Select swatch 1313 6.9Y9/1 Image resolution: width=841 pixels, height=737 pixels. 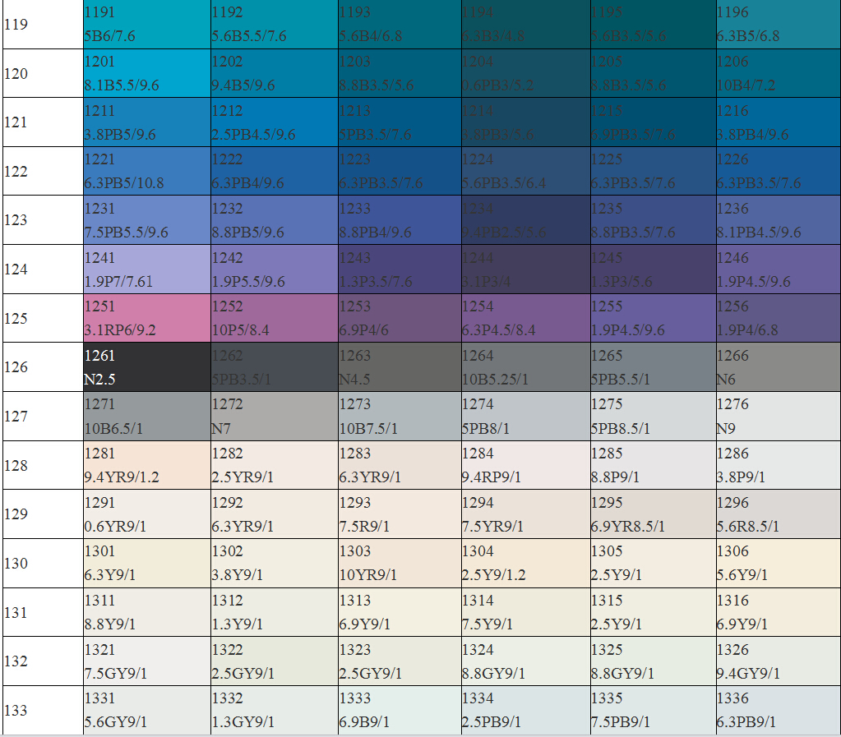point(400,613)
